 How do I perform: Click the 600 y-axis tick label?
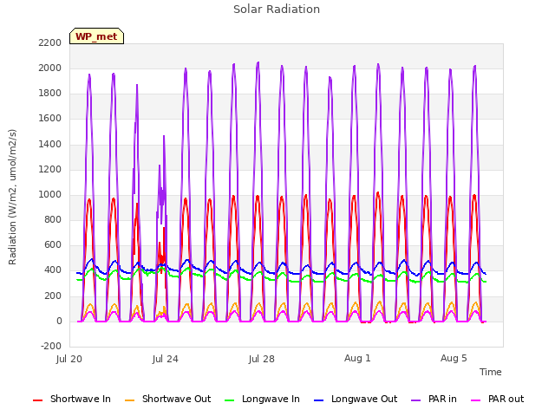pyautogui.click(x=53, y=244)
